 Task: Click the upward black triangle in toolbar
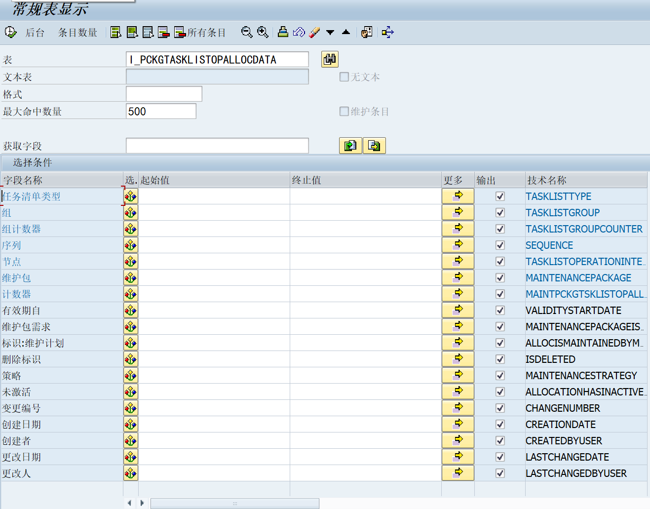[346, 33]
